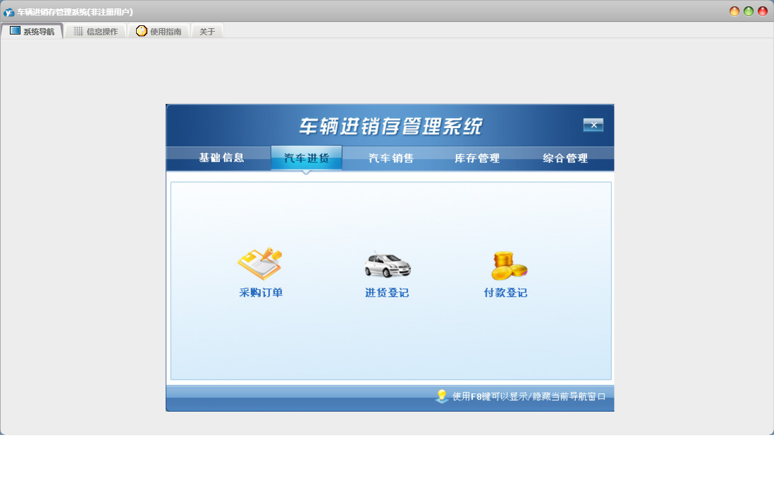
Task: Click the app logo in the title bar
Action: pos(8,12)
